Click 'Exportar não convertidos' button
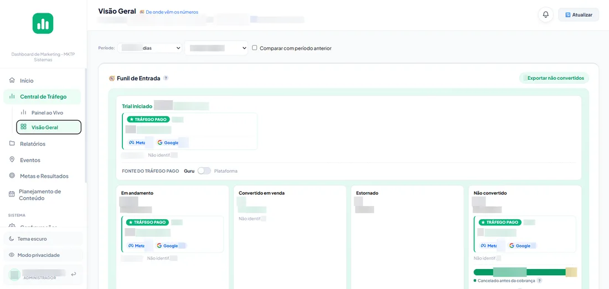 tap(554, 78)
